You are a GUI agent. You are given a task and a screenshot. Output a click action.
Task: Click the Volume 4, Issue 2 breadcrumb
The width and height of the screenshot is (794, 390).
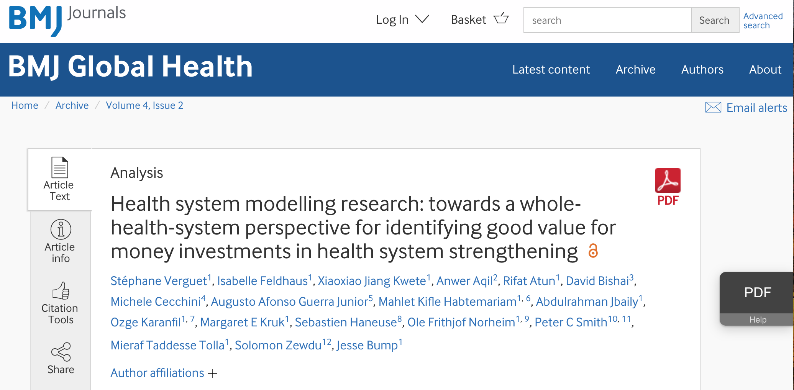pyautogui.click(x=144, y=106)
